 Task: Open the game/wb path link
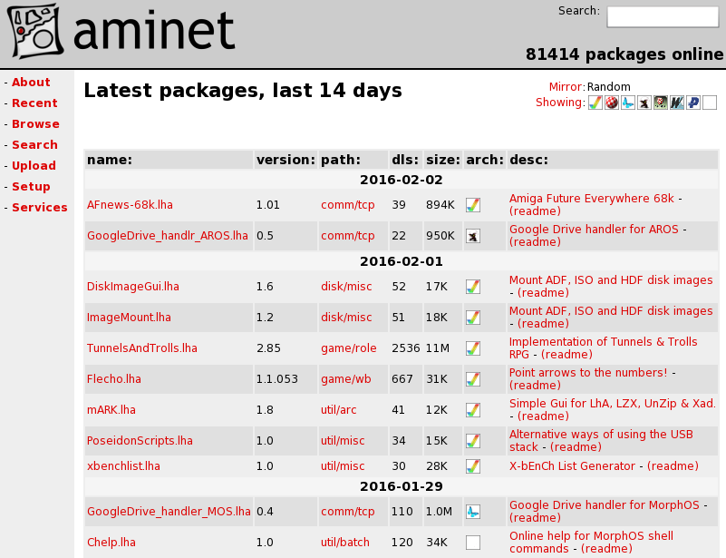point(346,378)
